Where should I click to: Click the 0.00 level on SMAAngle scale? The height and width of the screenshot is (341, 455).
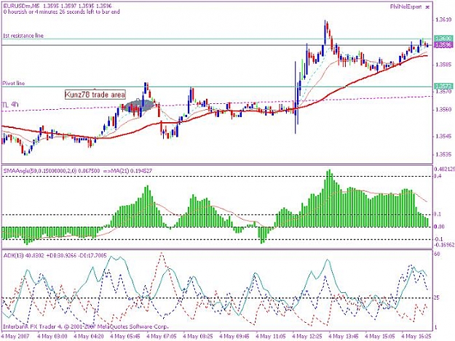[x=439, y=227]
